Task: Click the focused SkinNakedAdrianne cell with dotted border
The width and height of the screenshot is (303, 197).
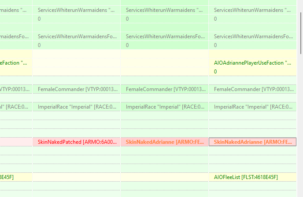Action: (x=252, y=142)
